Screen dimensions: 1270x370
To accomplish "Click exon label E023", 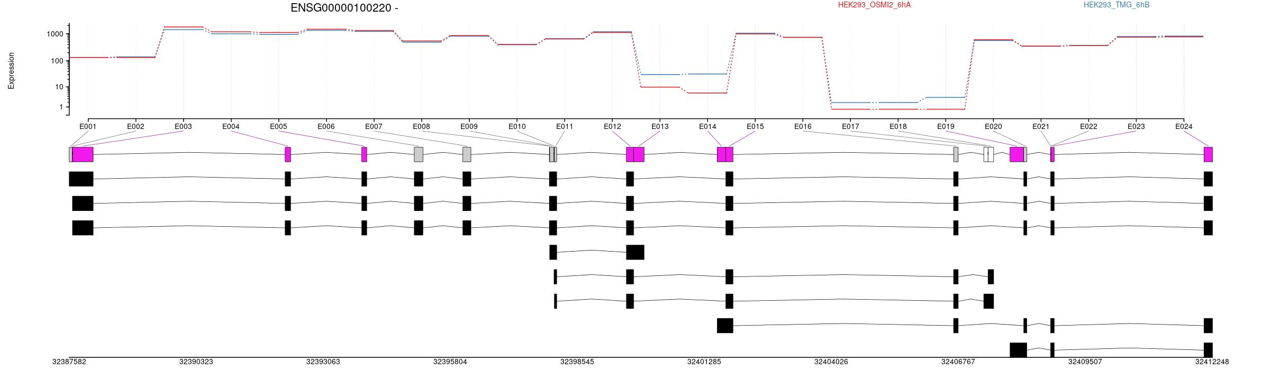I will tap(1136, 126).
